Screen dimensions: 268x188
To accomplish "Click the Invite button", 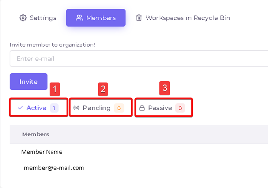I will [29, 82].
